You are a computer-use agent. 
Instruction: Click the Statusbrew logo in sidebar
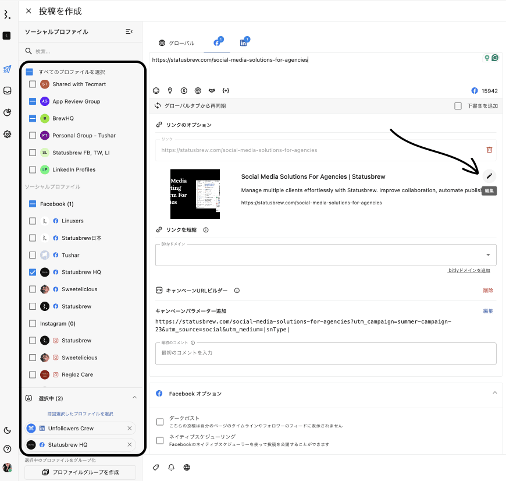coord(7,14)
